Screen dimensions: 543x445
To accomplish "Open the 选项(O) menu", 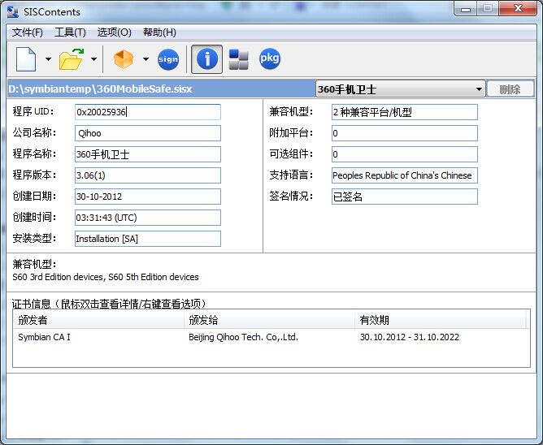I will tap(115, 32).
